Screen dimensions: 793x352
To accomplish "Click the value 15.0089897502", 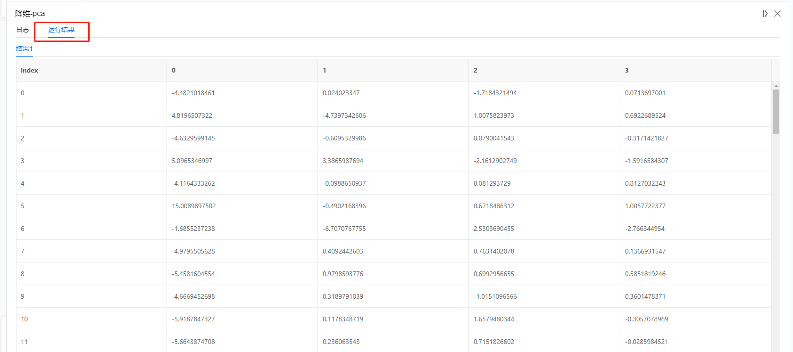I will (194, 206).
